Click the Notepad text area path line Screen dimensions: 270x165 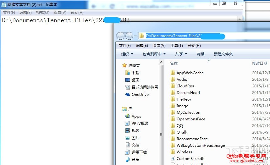[x=66, y=20]
